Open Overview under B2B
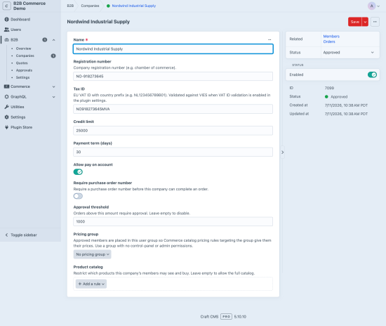This screenshot has height=326, width=386. [x=23, y=48]
